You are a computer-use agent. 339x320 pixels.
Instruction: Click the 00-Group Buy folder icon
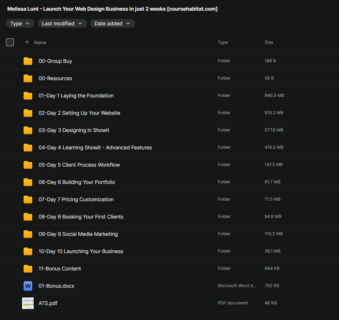tap(28, 61)
